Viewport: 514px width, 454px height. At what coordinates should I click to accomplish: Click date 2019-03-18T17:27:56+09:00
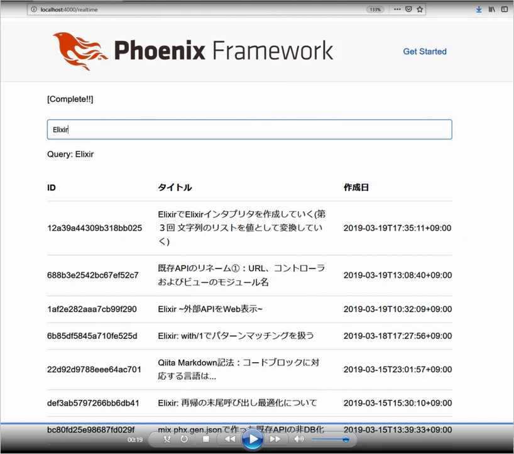coord(398,336)
